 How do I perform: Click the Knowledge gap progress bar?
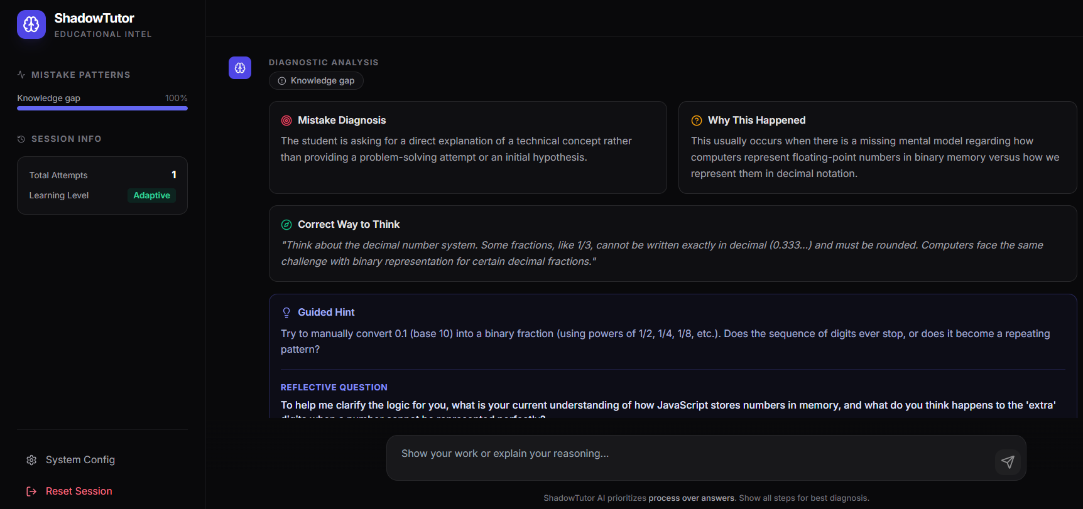[x=102, y=108]
